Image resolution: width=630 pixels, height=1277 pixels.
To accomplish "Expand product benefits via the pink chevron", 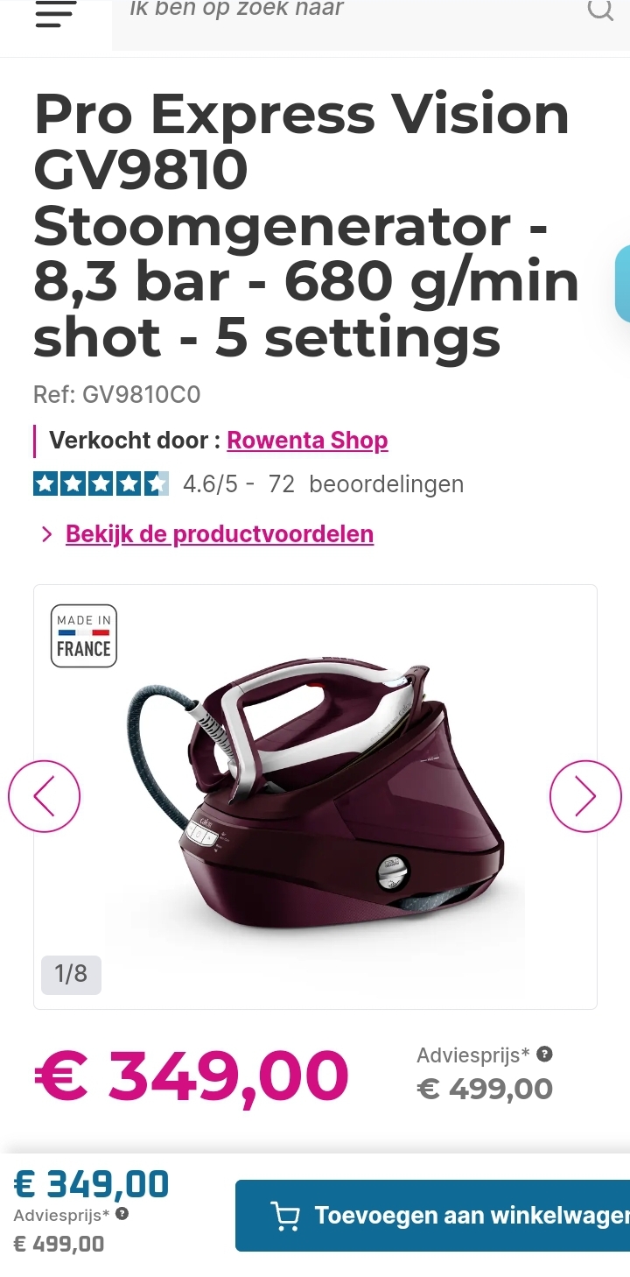I will pyautogui.click(x=47, y=534).
